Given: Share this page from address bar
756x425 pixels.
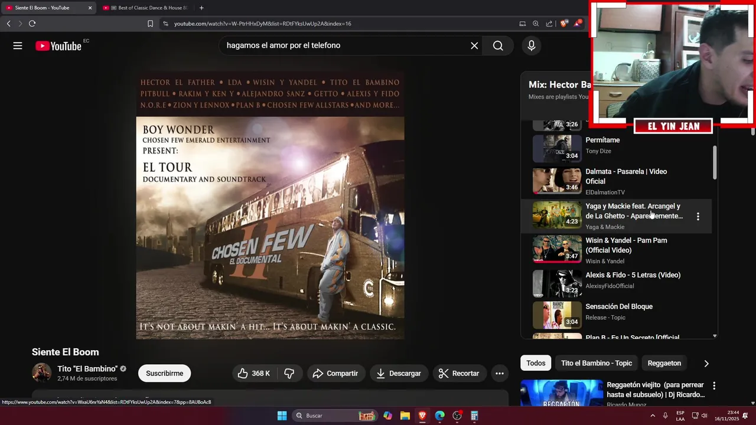Looking at the screenshot, I should click(549, 24).
